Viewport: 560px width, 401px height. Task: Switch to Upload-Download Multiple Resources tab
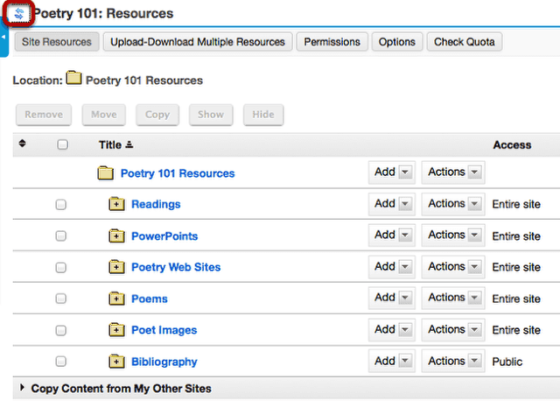198,42
